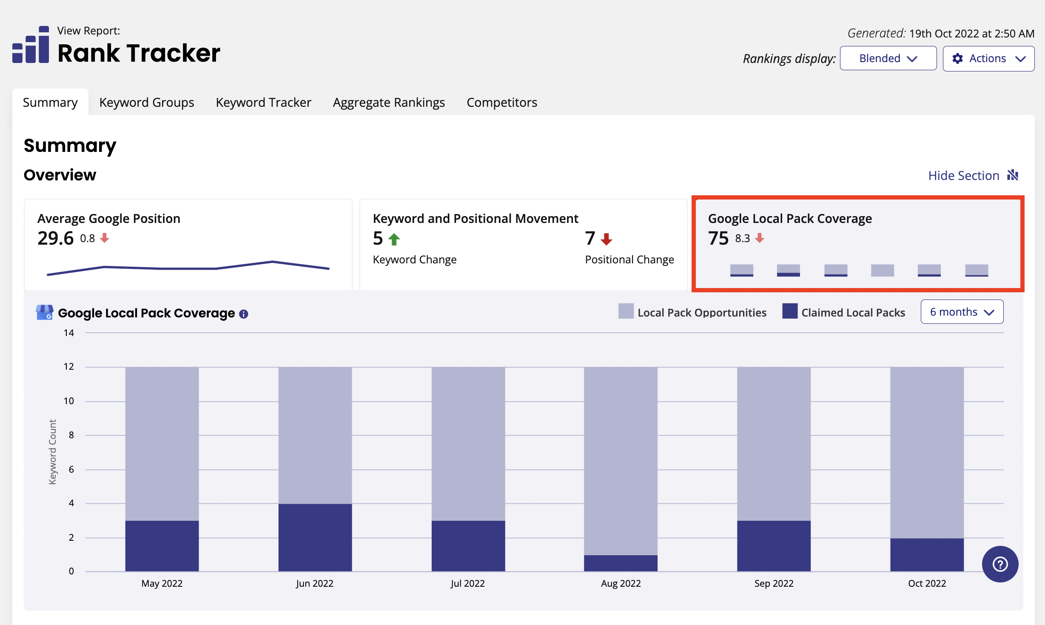Screen dimensions: 1045x625
Task: Open the Aggregate Rankings tab
Action: pos(389,103)
